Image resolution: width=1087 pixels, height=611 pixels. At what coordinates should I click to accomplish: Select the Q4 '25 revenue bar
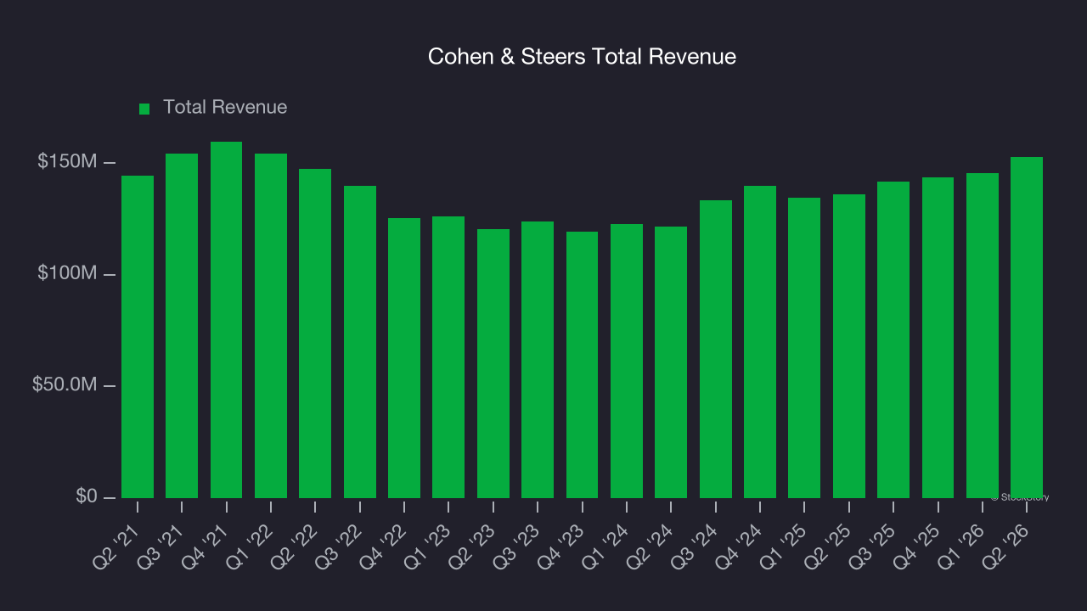pyautogui.click(x=938, y=338)
